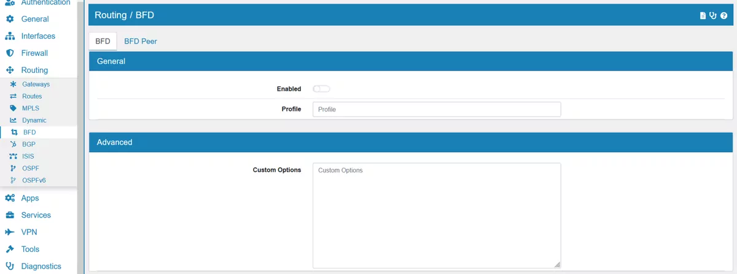Go to the OSPFv6 routing page
737x274 pixels.
[x=34, y=180]
